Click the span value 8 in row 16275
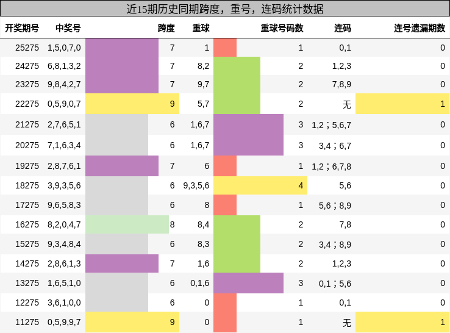 coord(172,224)
